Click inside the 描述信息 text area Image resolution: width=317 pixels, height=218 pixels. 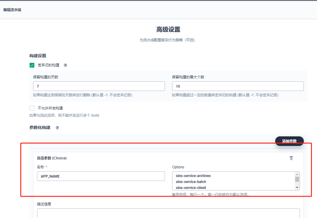click(169, 213)
